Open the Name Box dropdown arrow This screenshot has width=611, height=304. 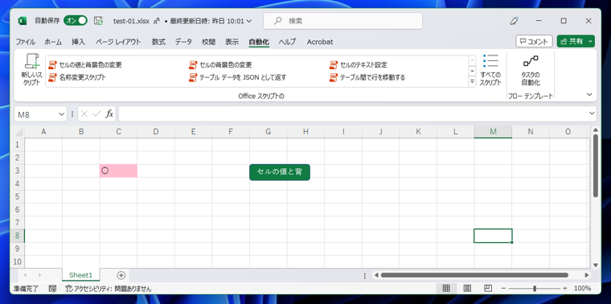point(61,114)
